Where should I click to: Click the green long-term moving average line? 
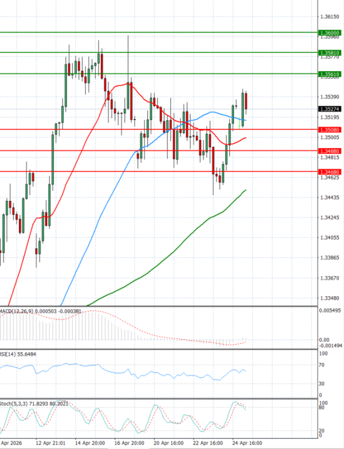coord(172,252)
